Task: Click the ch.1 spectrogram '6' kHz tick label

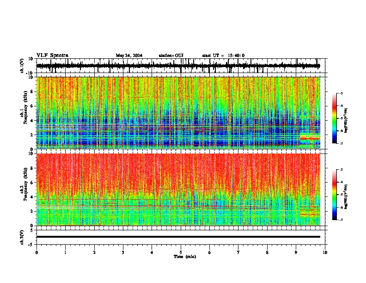Action: point(32,106)
